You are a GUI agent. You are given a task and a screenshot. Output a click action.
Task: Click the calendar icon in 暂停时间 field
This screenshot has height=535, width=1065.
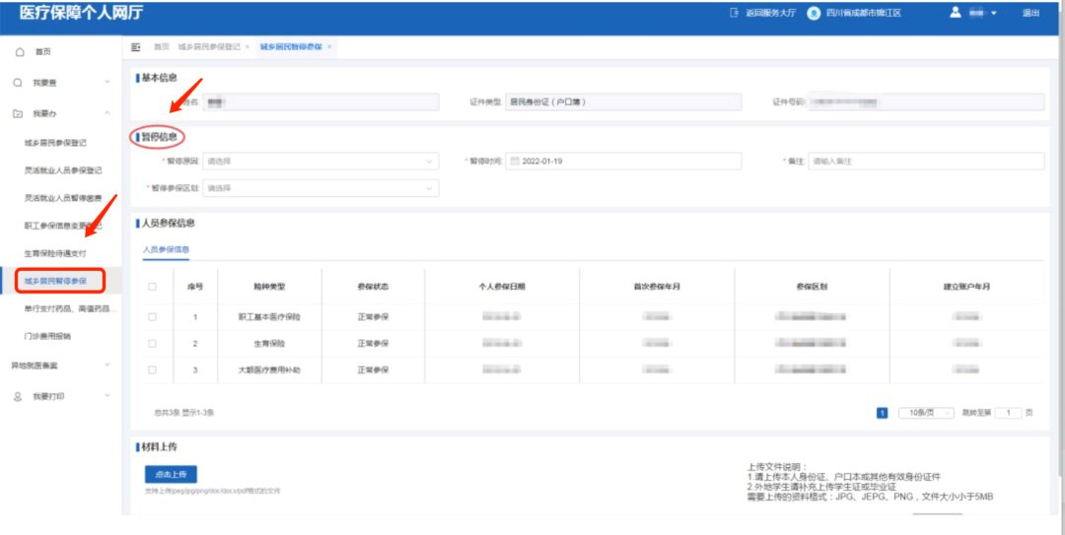[x=514, y=161]
